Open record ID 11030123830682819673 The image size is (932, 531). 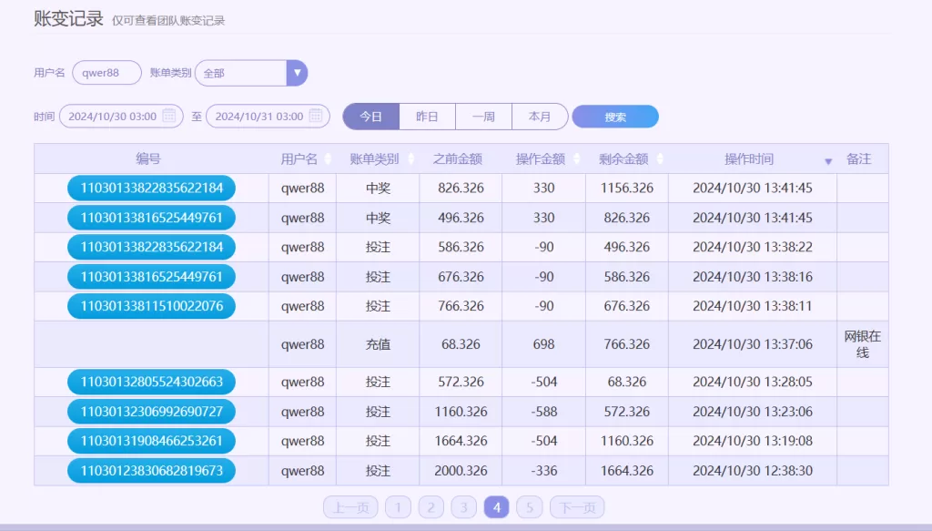152,470
